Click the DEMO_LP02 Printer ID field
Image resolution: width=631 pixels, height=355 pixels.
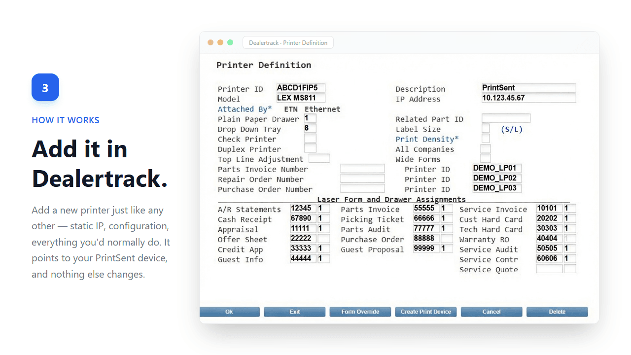tap(497, 178)
